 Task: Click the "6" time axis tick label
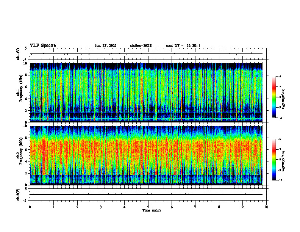click(x=172, y=207)
